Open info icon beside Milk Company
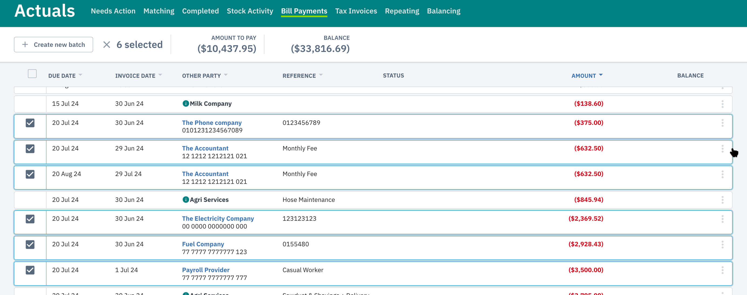 (x=186, y=103)
